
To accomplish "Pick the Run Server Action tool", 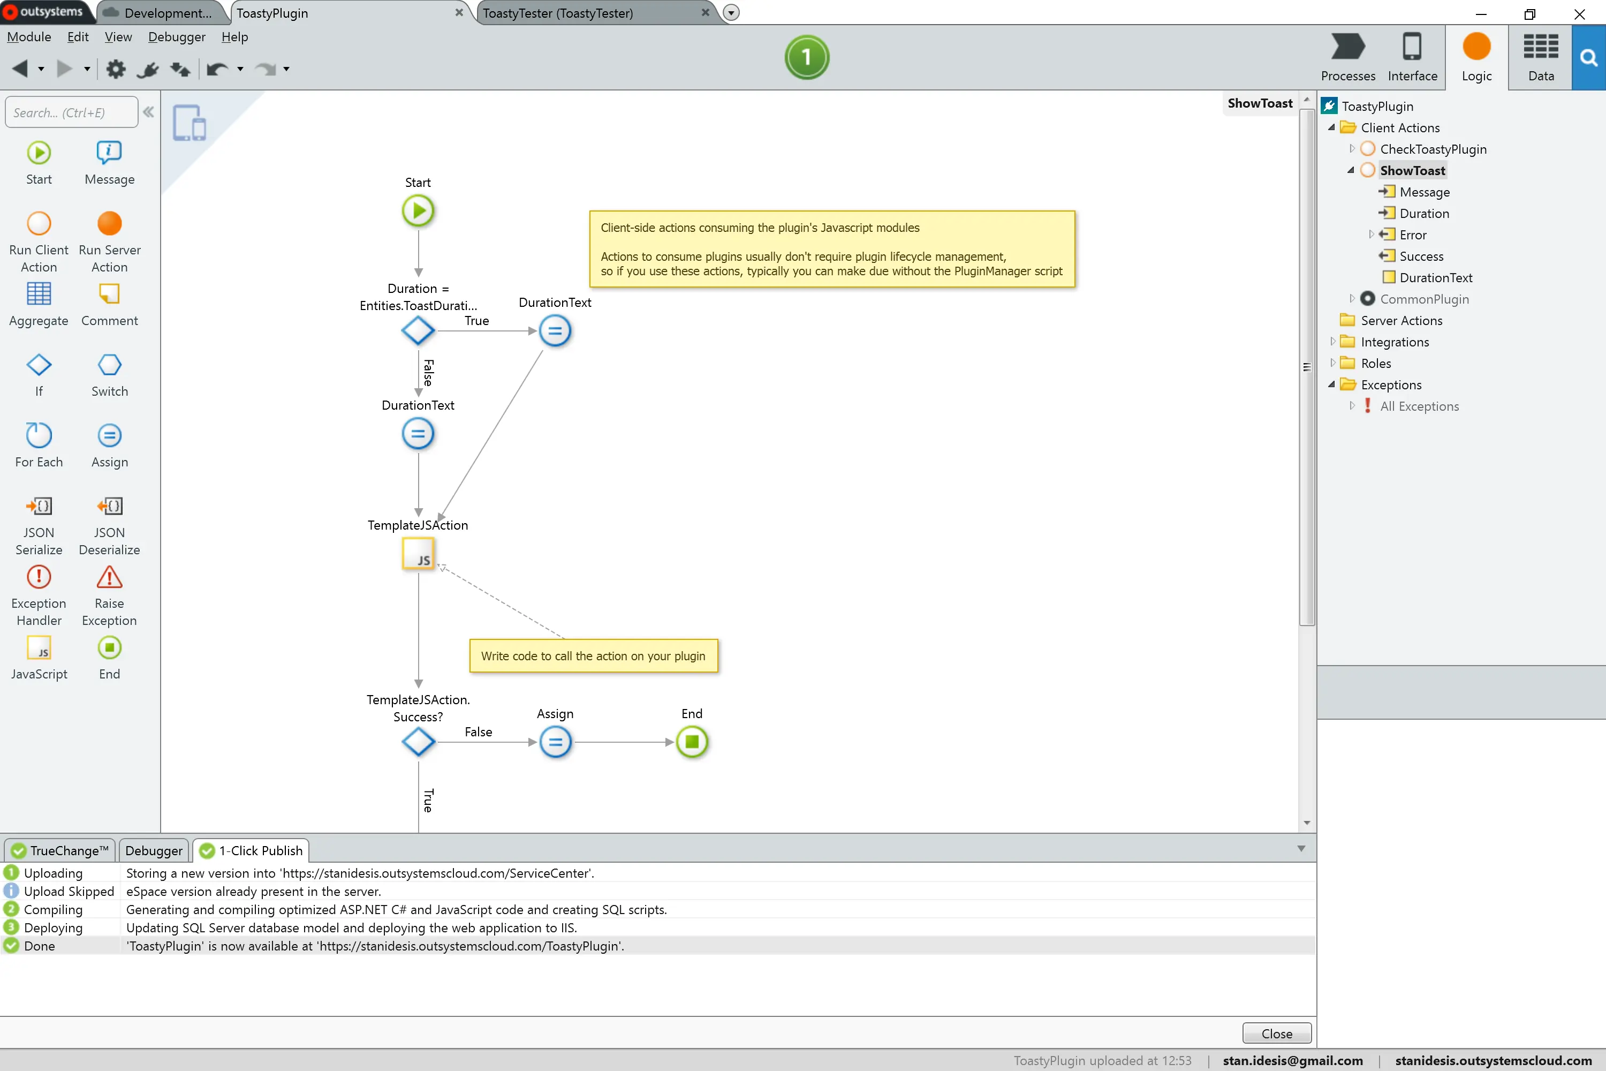I will pyautogui.click(x=109, y=242).
